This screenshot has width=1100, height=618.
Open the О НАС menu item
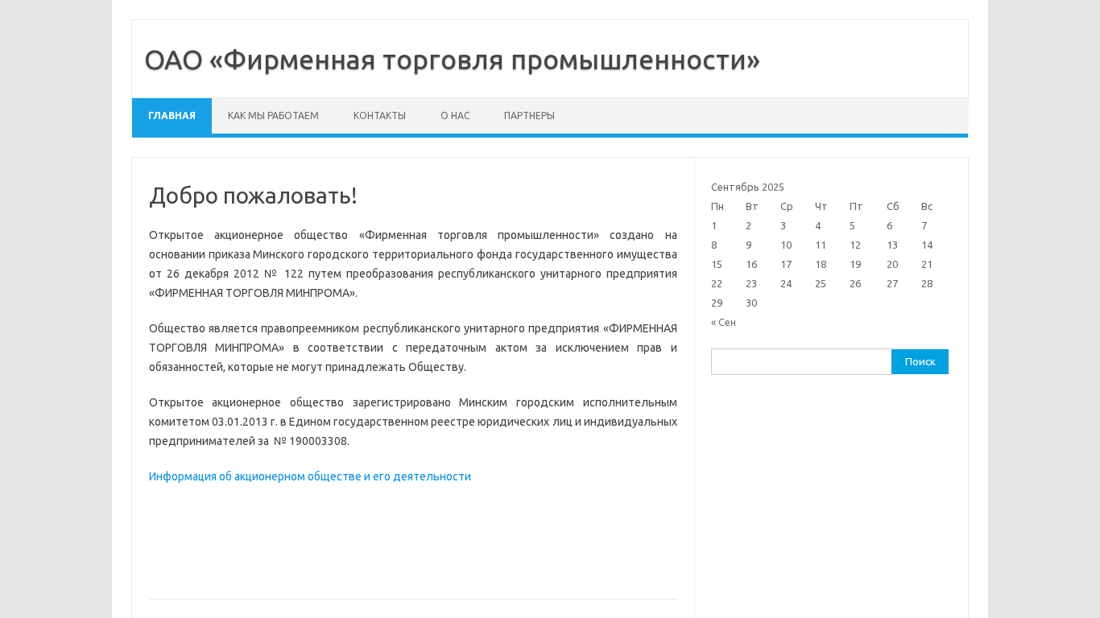455,116
